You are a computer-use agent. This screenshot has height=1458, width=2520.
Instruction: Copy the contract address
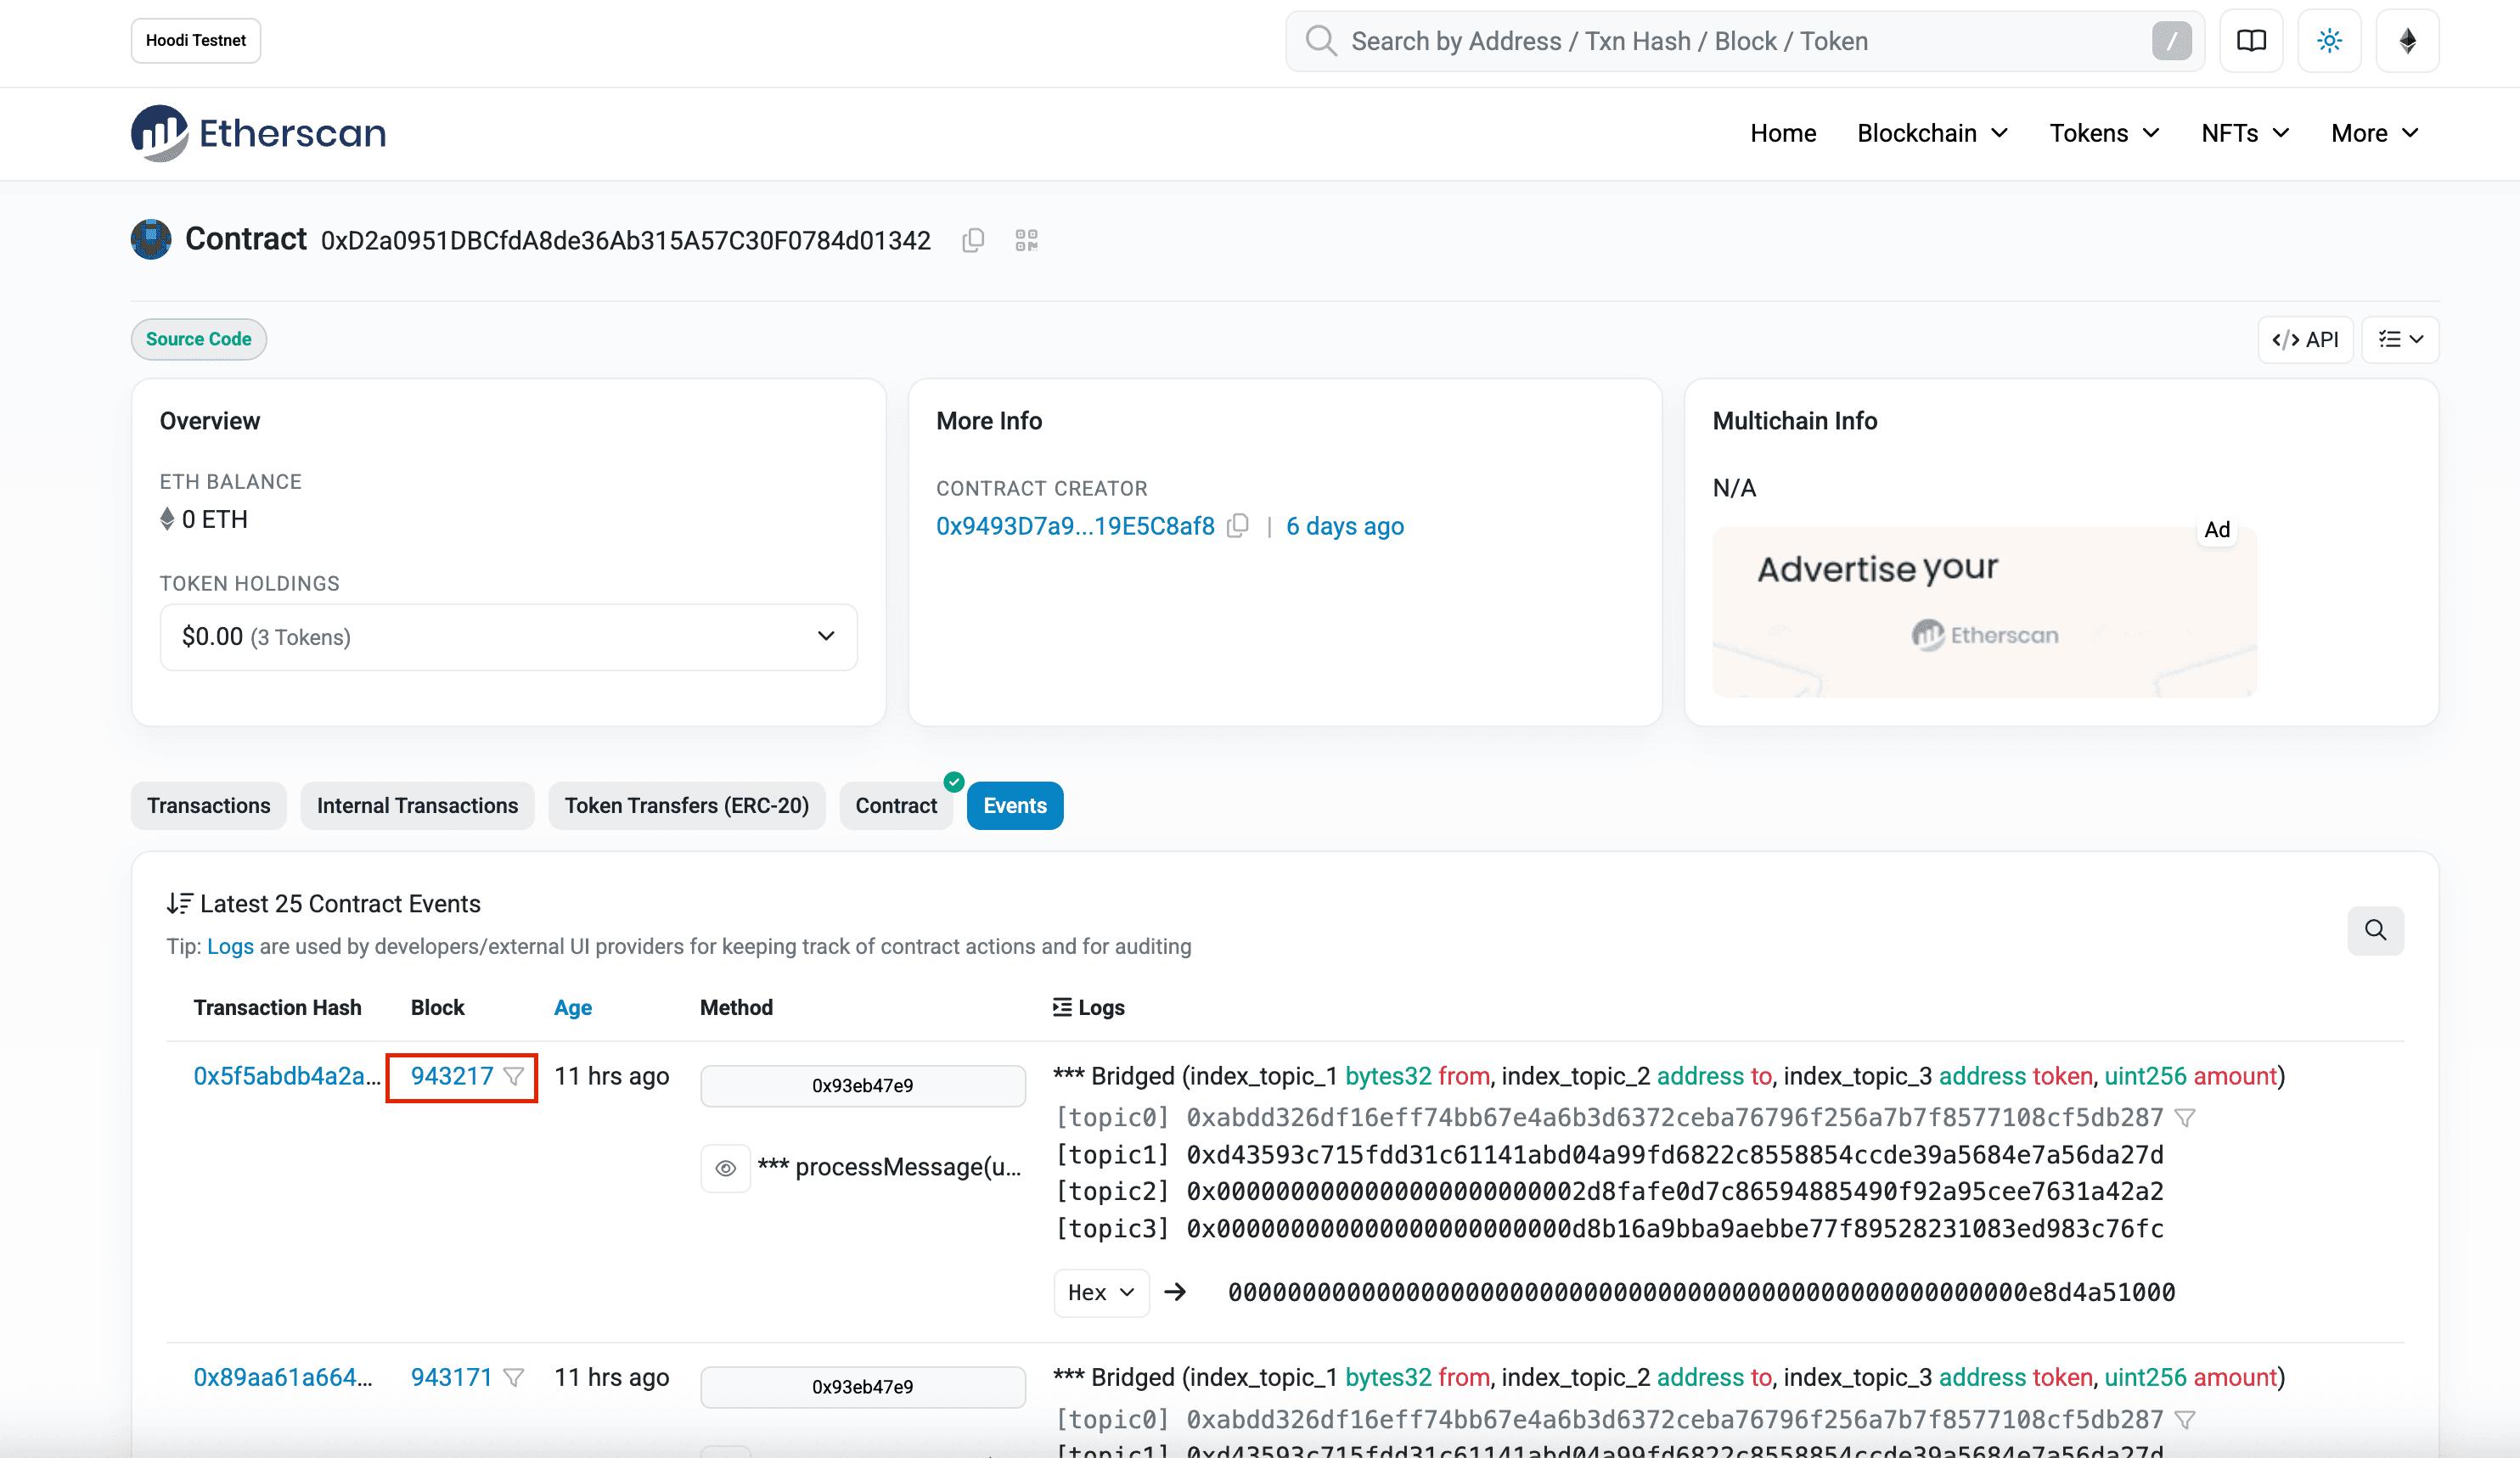coord(972,240)
